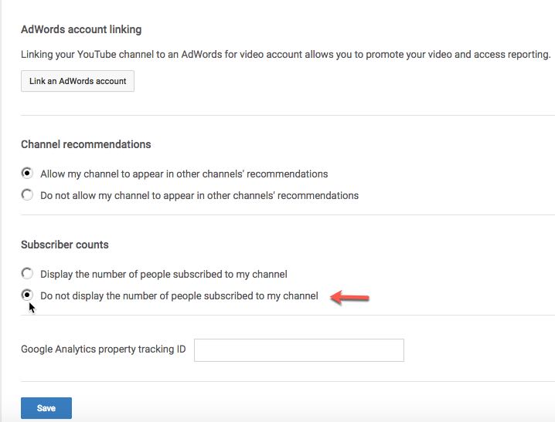The image size is (555, 422).
Task: Select the allow channel recommendations radio button
Action: pyautogui.click(x=28, y=174)
